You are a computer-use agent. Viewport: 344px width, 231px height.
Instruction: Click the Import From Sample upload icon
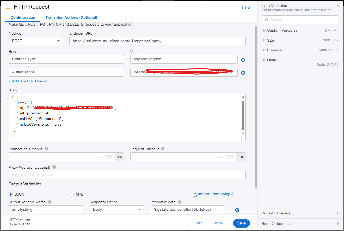[195, 194]
